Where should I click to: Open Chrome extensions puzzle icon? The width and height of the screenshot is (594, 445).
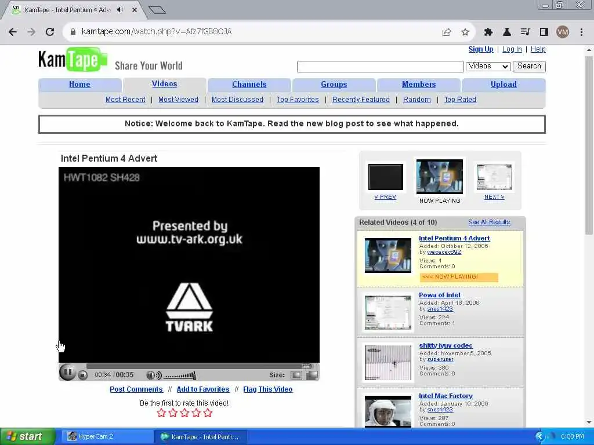click(488, 32)
